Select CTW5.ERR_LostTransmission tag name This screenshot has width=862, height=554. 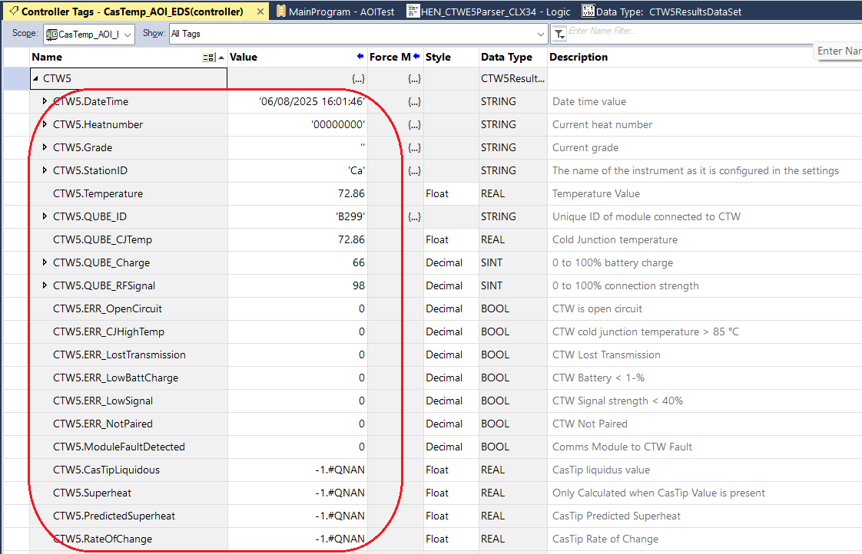[x=119, y=355]
